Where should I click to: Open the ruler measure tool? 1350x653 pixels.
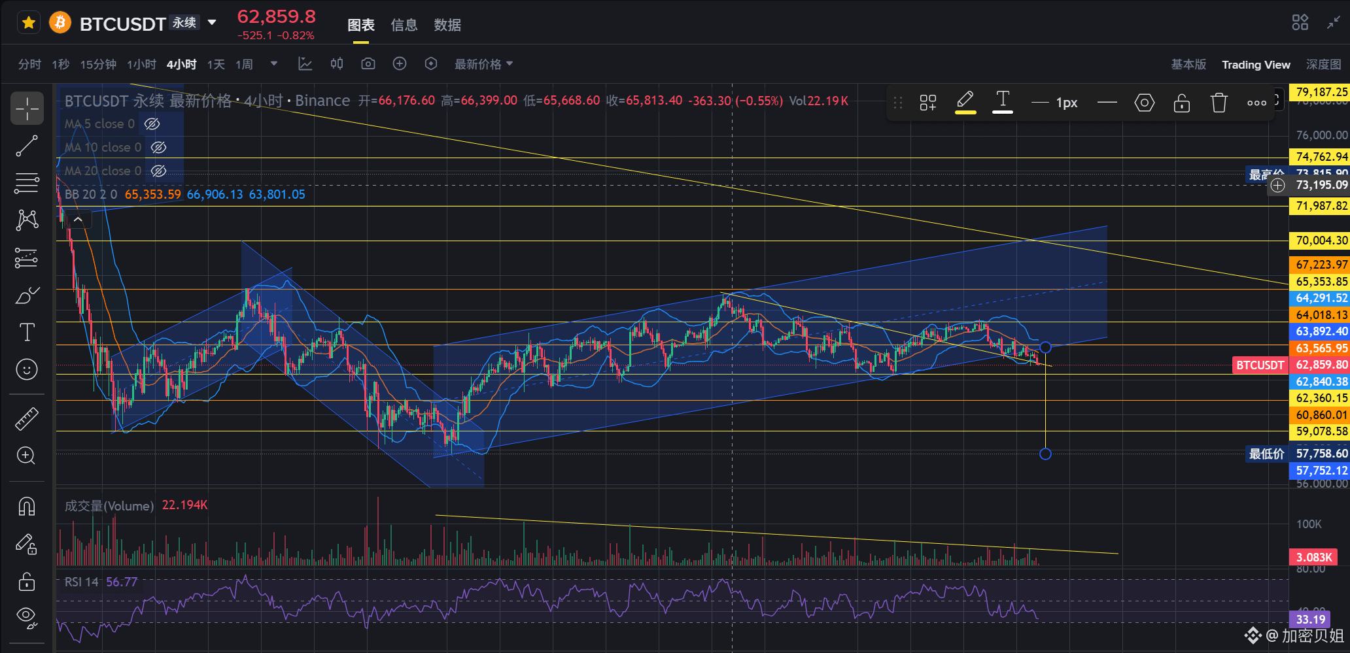click(x=27, y=419)
